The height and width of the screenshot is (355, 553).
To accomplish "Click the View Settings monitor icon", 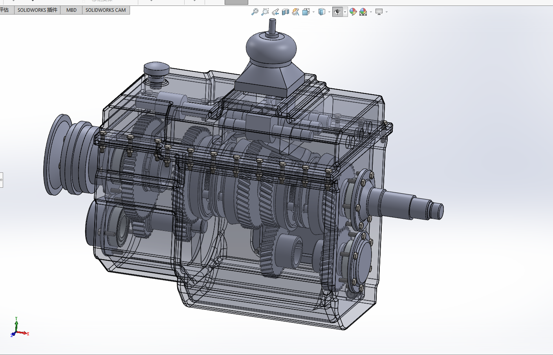I will 379,12.
